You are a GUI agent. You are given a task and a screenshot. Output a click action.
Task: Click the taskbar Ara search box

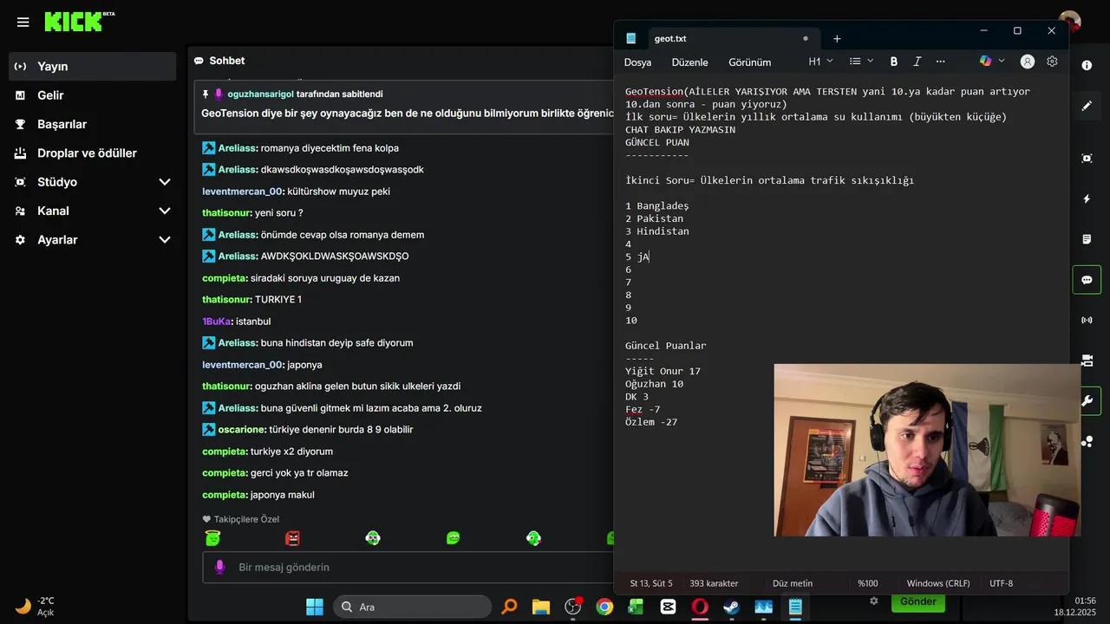pyautogui.click(x=411, y=607)
